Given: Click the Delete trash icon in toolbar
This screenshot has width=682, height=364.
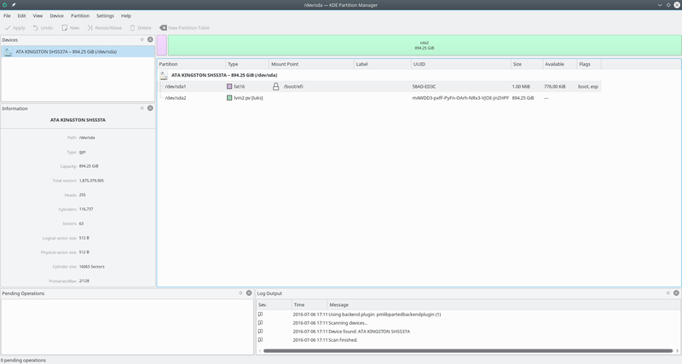Looking at the screenshot, I should coord(141,27).
